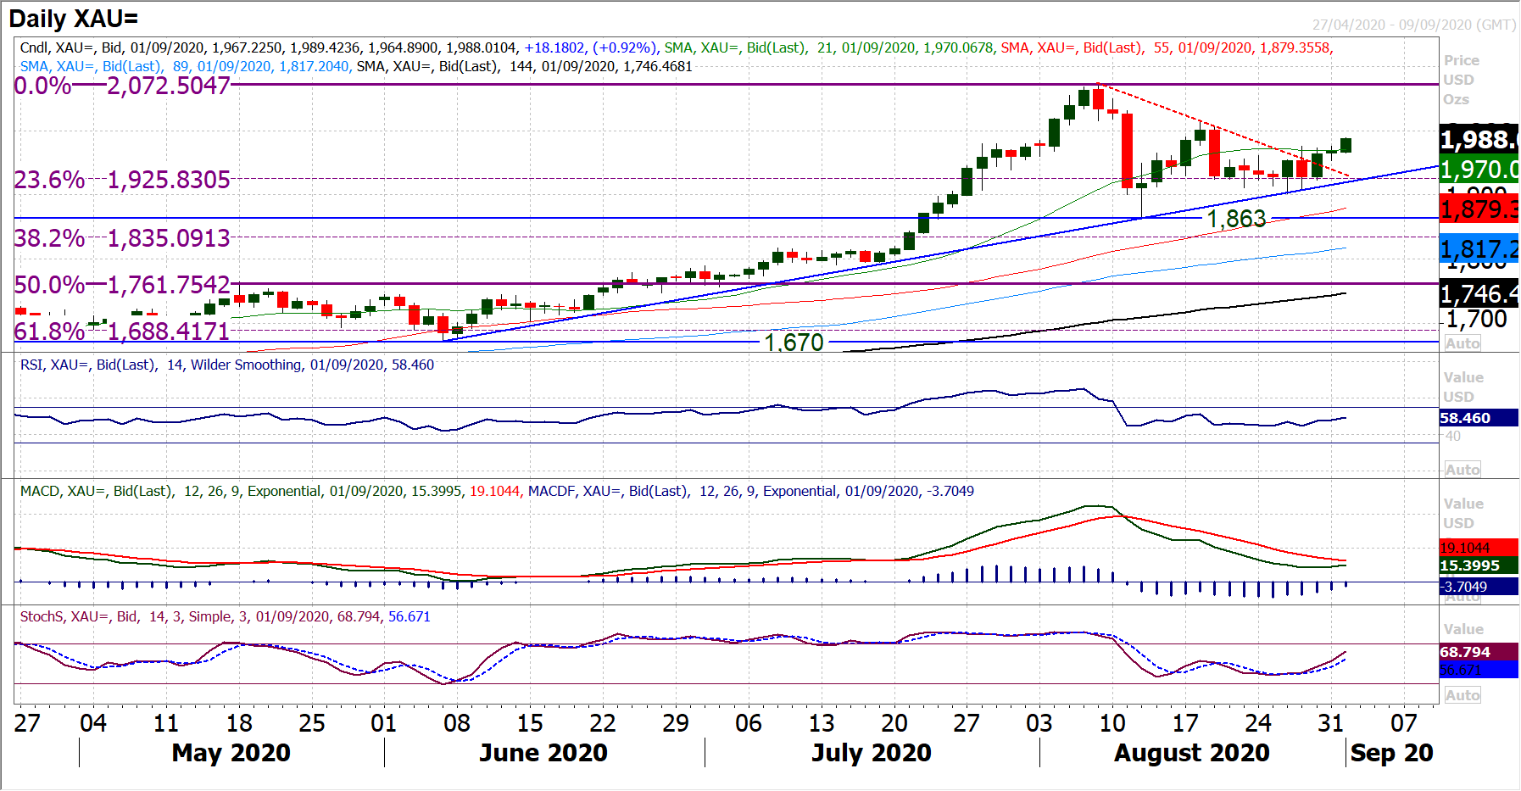1521x791 pixels.
Task: Click the MACD, XAU= indicator legend
Action: click(270, 491)
